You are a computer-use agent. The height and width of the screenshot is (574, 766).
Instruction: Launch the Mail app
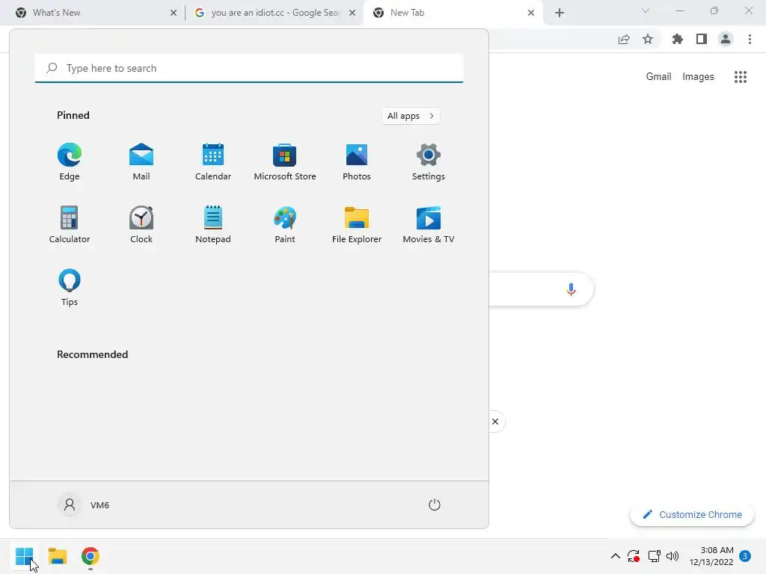[x=141, y=161]
